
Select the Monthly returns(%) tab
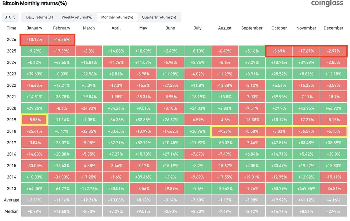coord(117,17)
